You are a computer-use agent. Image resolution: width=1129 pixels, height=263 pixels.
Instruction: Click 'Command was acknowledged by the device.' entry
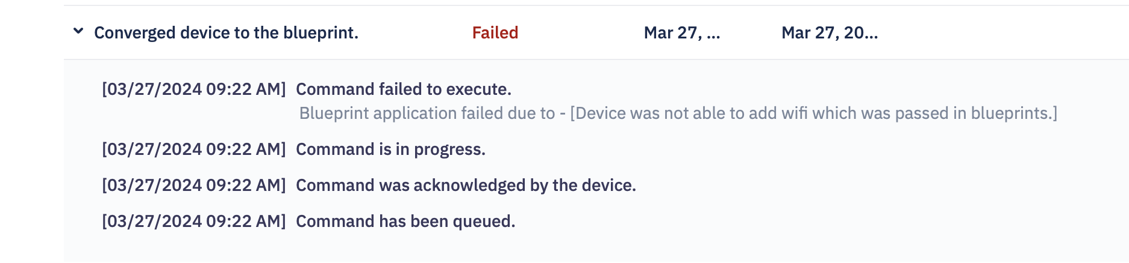point(466,185)
